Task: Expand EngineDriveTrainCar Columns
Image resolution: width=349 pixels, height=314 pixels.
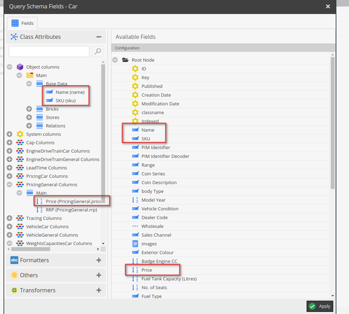Action: (x=9, y=151)
